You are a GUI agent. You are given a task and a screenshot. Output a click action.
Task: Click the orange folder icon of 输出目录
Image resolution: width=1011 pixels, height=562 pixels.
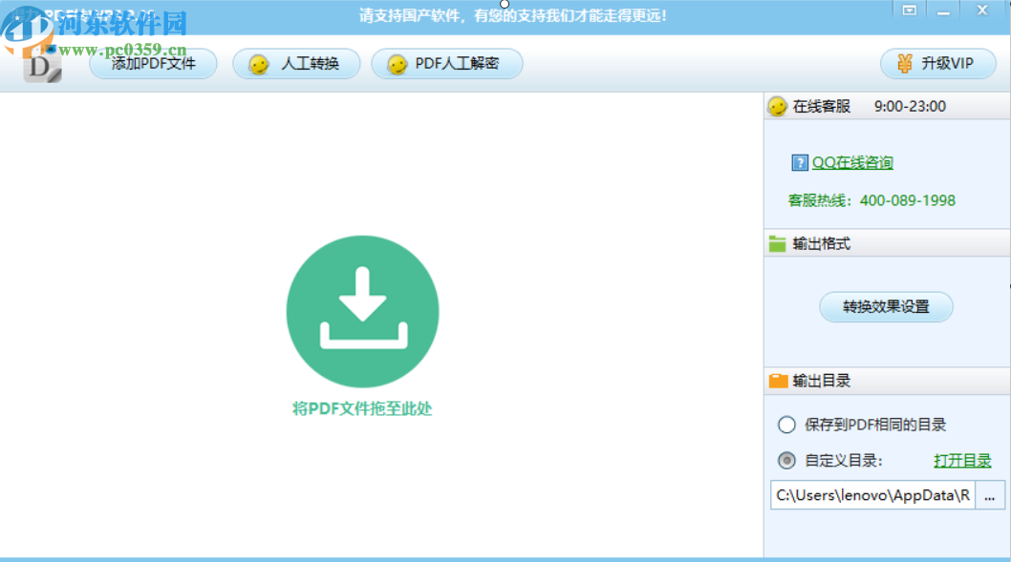coord(776,381)
